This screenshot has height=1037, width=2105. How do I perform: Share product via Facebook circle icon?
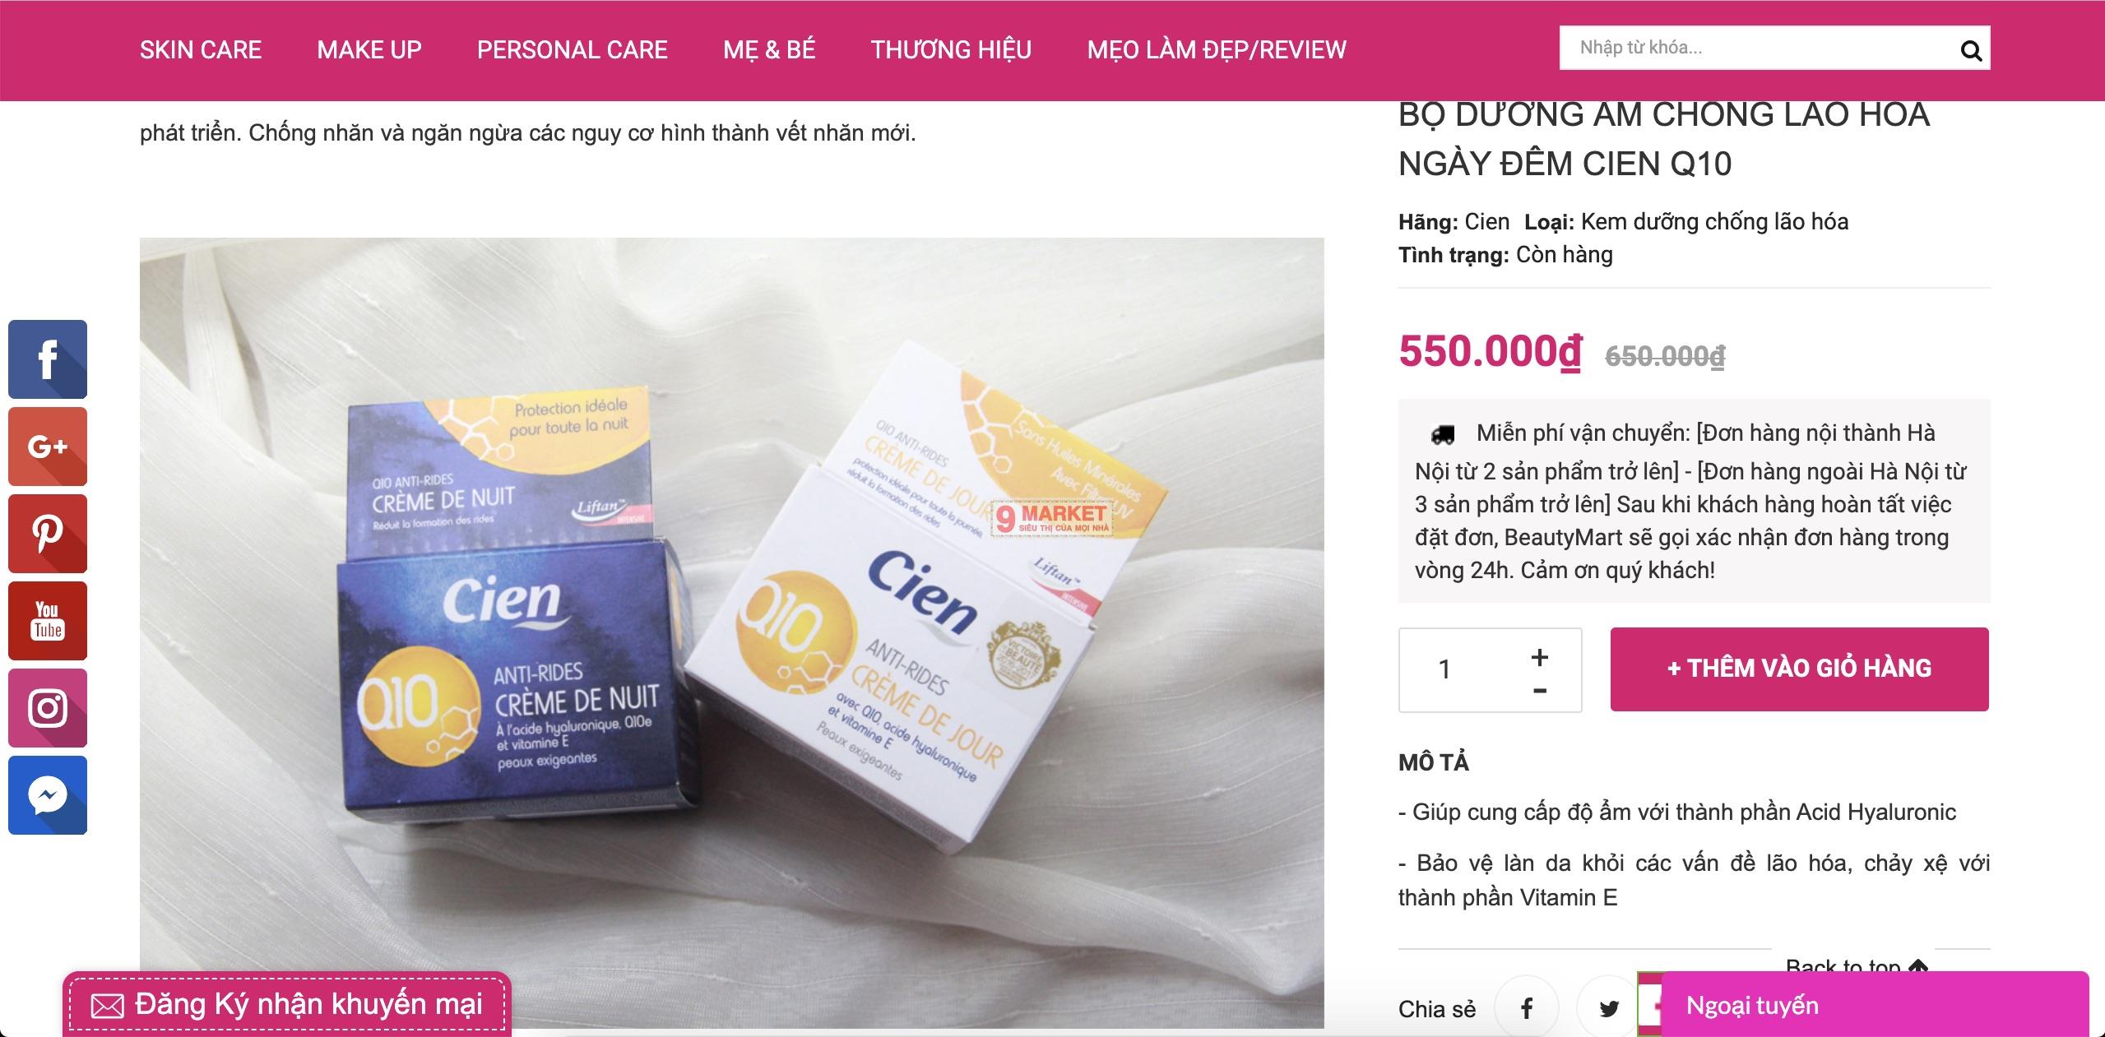click(x=1527, y=1007)
